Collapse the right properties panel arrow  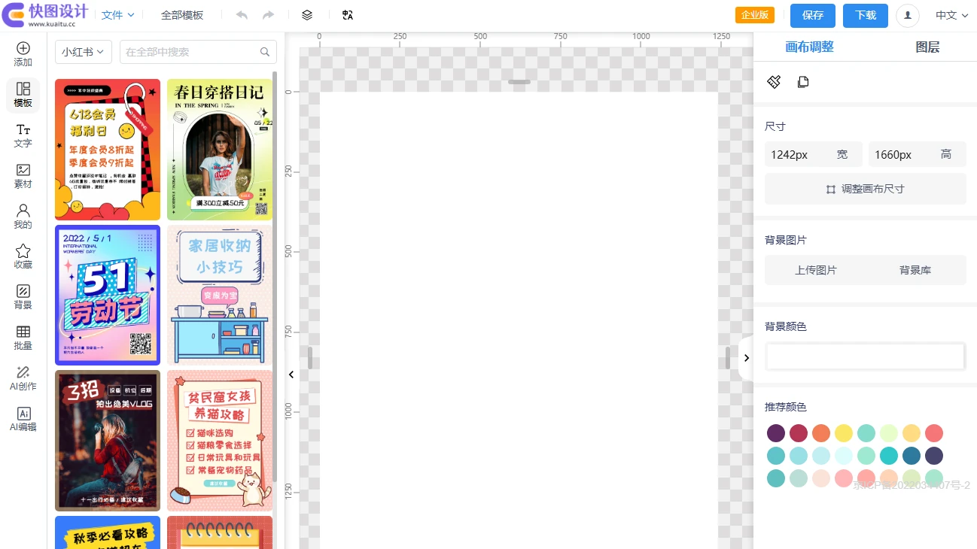[x=746, y=358]
